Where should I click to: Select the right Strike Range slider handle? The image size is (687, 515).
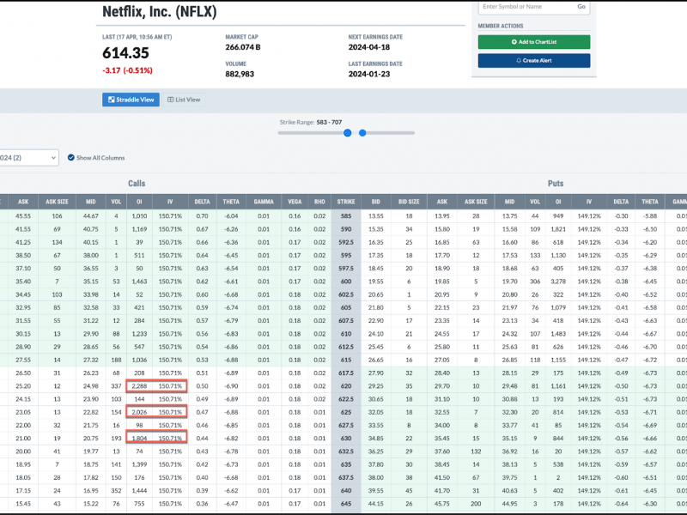362,133
